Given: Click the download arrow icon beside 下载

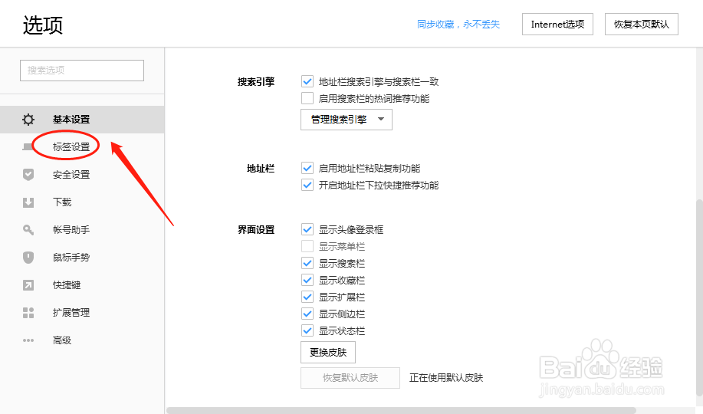Looking at the screenshot, I should pos(28,202).
